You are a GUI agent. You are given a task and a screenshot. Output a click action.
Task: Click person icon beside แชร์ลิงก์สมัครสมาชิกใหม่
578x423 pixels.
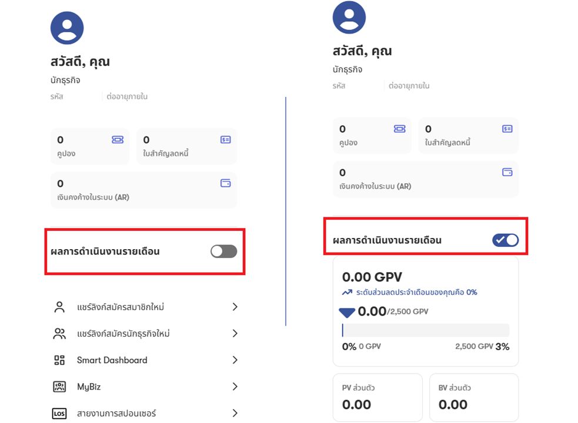coord(59,307)
